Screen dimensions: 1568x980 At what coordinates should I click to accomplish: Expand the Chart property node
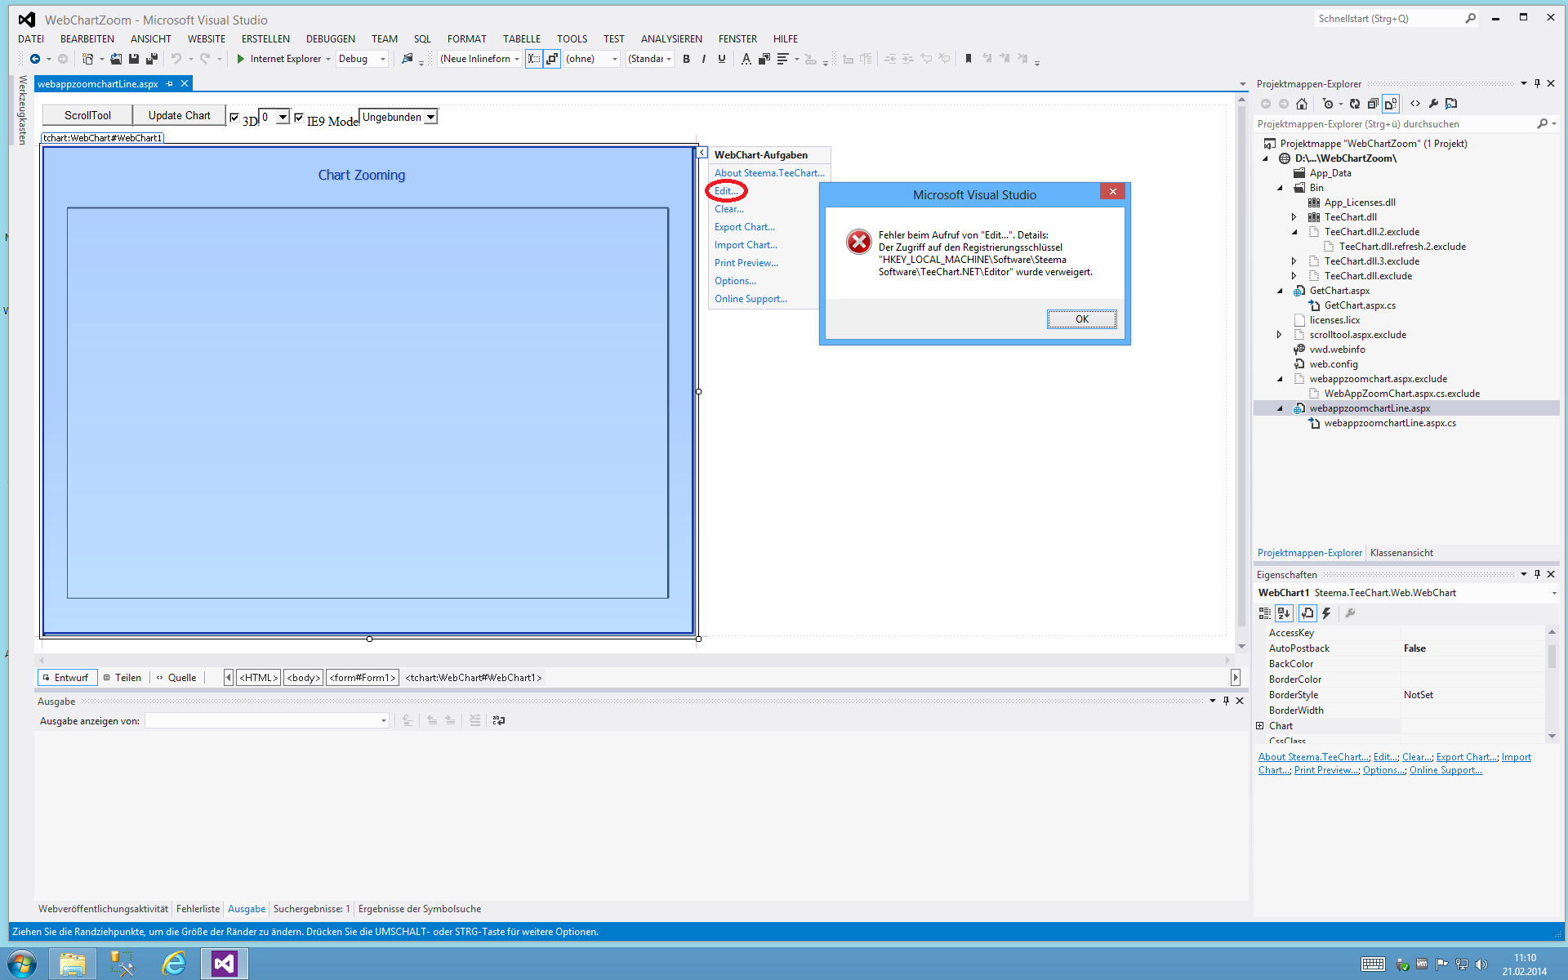(x=1260, y=726)
